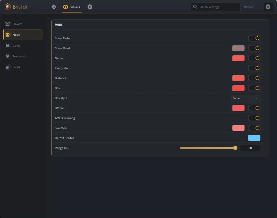Image resolution: width=277 pixels, height=218 pixels.
Task: Pick the Distance color swatch
Action: click(238, 78)
